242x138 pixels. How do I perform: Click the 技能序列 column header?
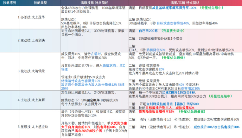[x=10, y=3]
